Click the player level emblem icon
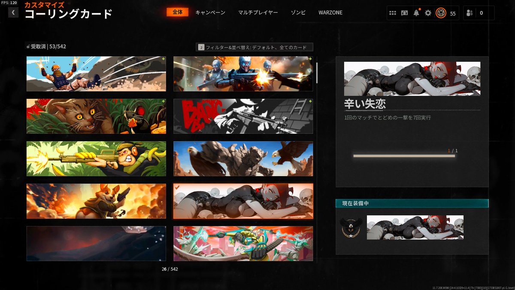This screenshot has height=290, width=515. (x=441, y=13)
